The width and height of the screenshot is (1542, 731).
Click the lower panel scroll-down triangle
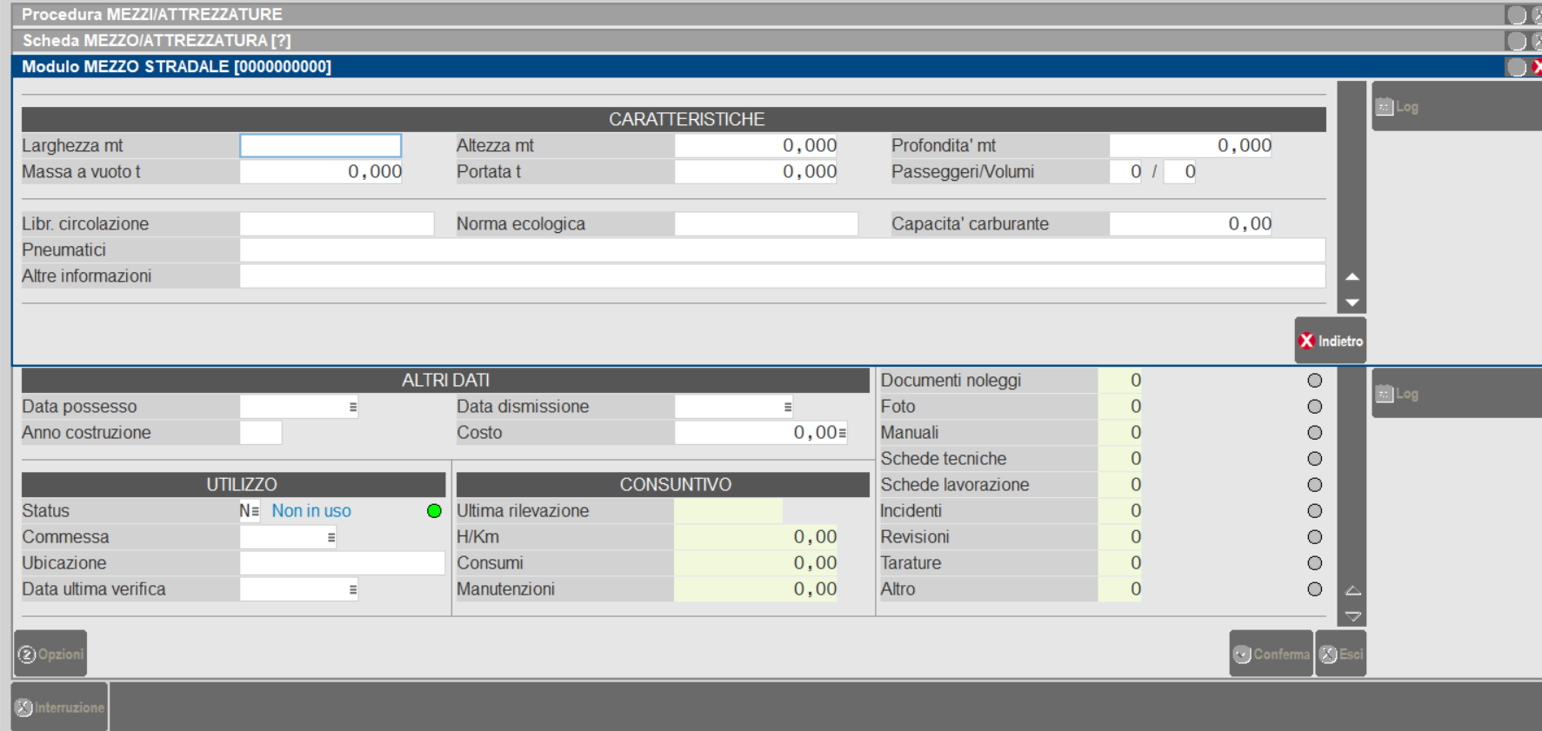pyautogui.click(x=1352, y=616)
